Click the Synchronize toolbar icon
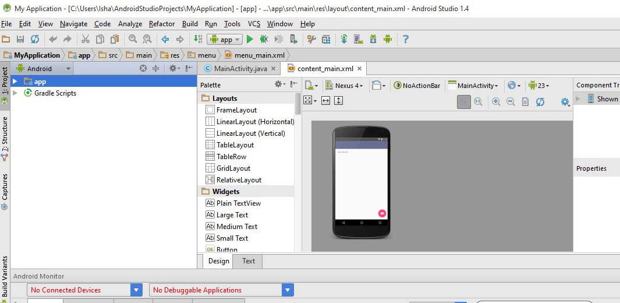The width and height of the screenshot is (620, 303). pos(35,39)
